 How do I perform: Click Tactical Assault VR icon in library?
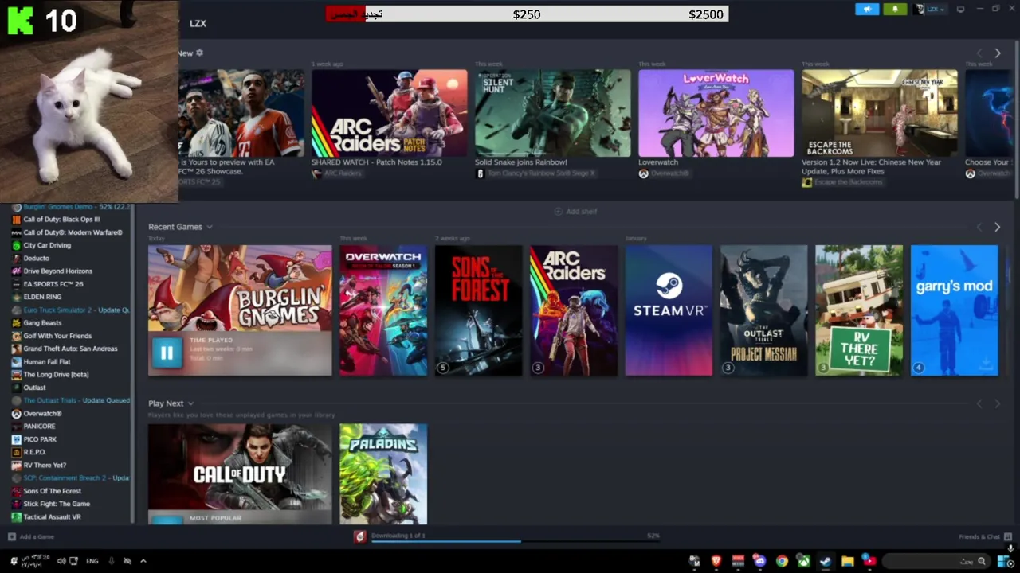coord(16,516)
